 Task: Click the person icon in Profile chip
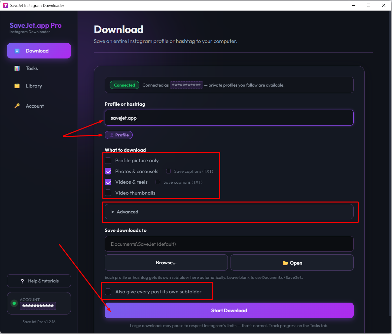pyautogui.click(x=112, y=135)
